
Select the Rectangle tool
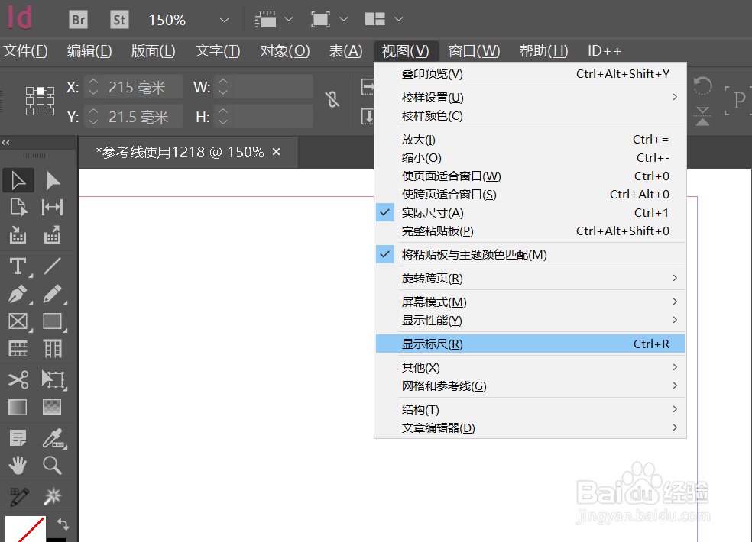coord(52,321)
